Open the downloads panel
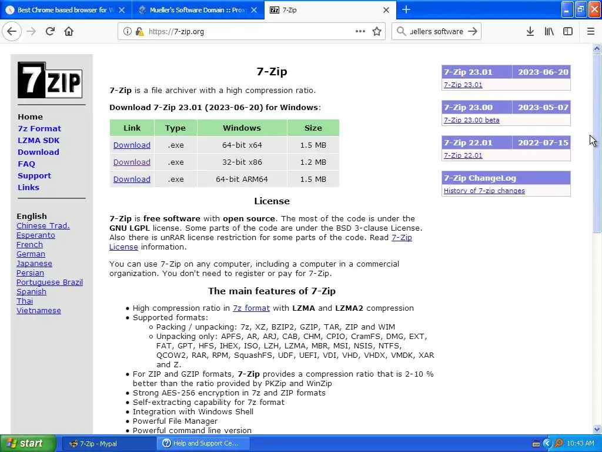This screenshot has width=602, height=452. click(x=530, y=32)
